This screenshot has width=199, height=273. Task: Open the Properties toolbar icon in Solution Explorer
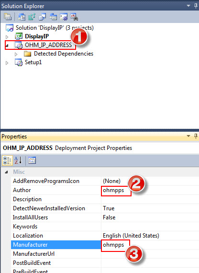click(x=8, y=17)
